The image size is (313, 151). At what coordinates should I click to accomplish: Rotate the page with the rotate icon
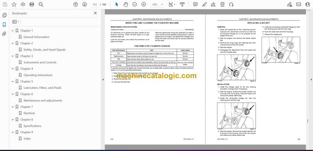[x=231, y=5]
